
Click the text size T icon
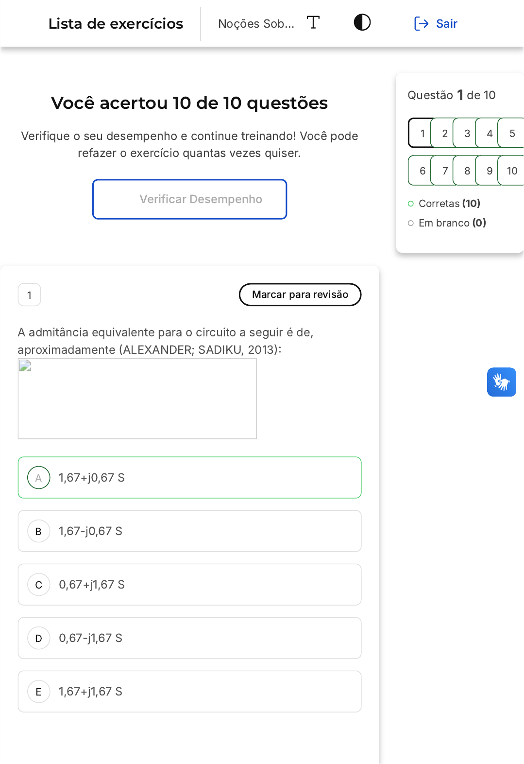pyautogui.click(x=313, y=22)
